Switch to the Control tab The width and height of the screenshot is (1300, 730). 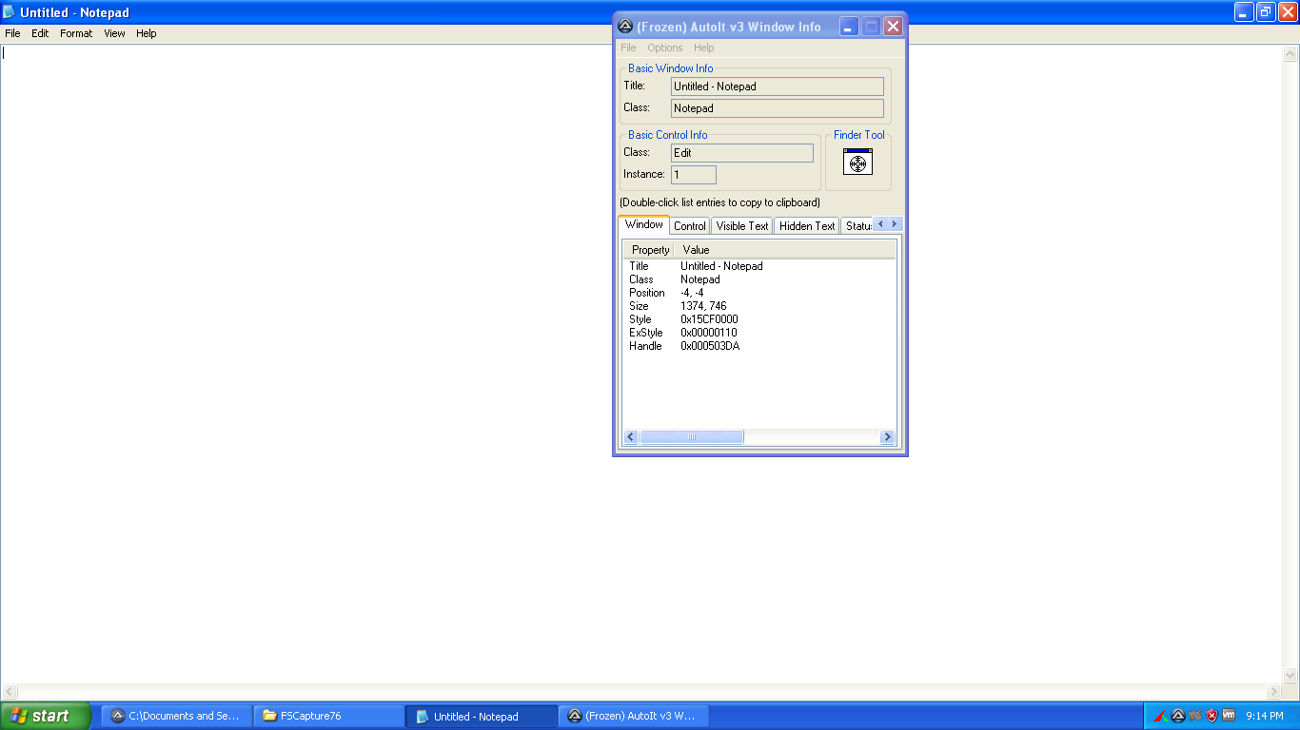(689, 225)
